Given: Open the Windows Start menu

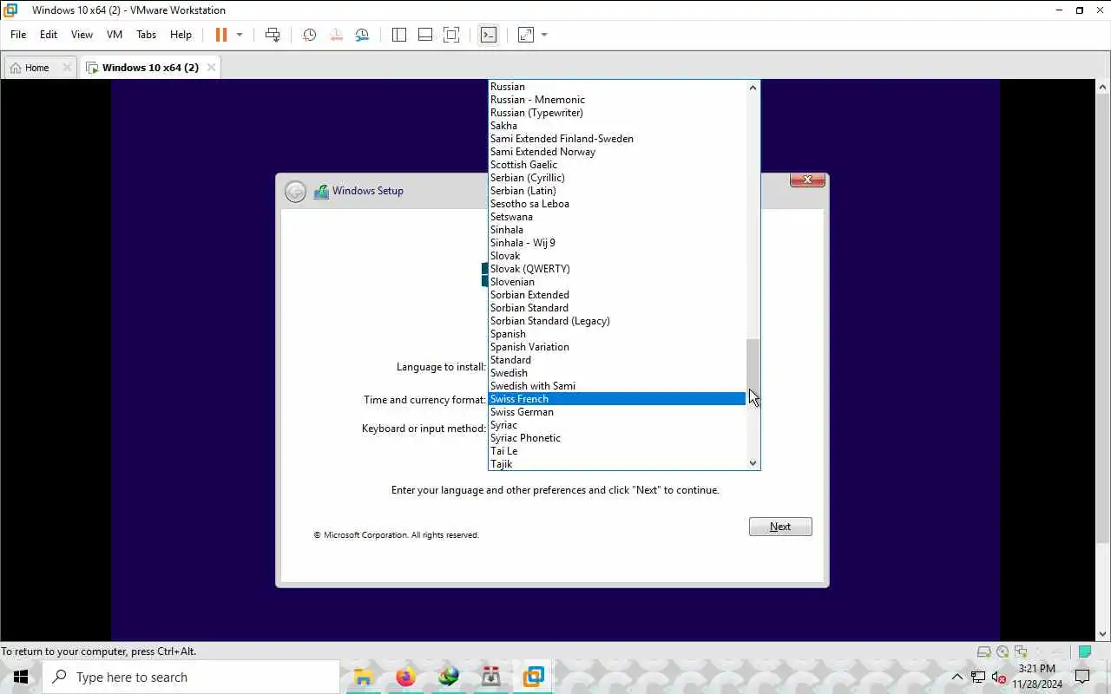Looking at the screenshot, I should click(x=21, y=677).
